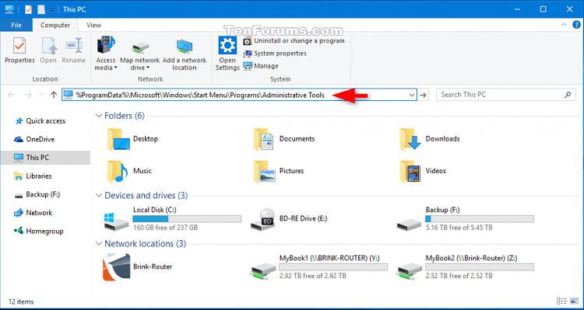Click the Go to arrow button
584x310 pixels.
(423, 95)
